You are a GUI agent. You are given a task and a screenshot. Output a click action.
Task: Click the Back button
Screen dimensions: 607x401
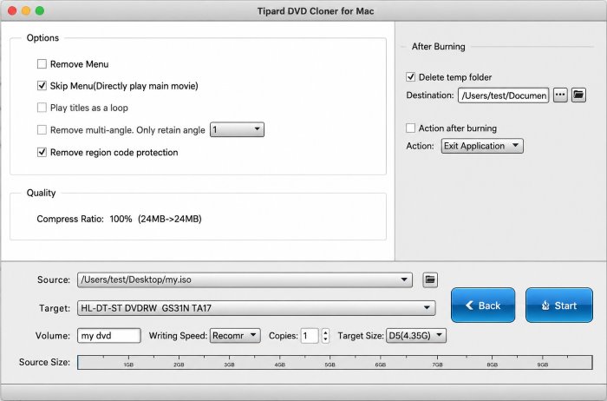pyautogui.click(x=483, y=306)
